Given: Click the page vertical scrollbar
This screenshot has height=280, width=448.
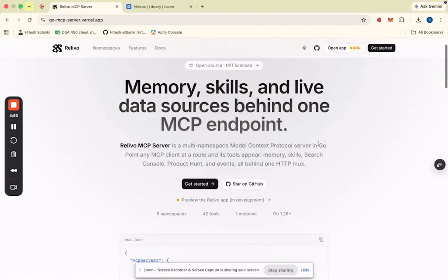Looking at the screenshot, I should pos(446,66).
